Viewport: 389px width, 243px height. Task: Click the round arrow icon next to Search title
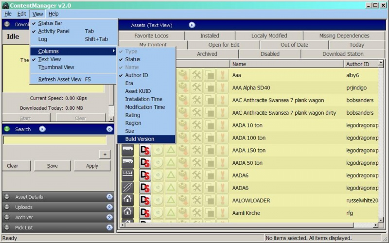coord(42,129)
